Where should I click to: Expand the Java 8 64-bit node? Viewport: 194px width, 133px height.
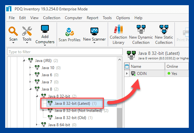(x=37, y=125)
